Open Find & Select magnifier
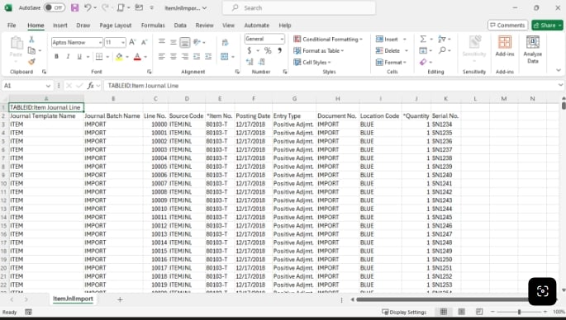 click(443, 50)
